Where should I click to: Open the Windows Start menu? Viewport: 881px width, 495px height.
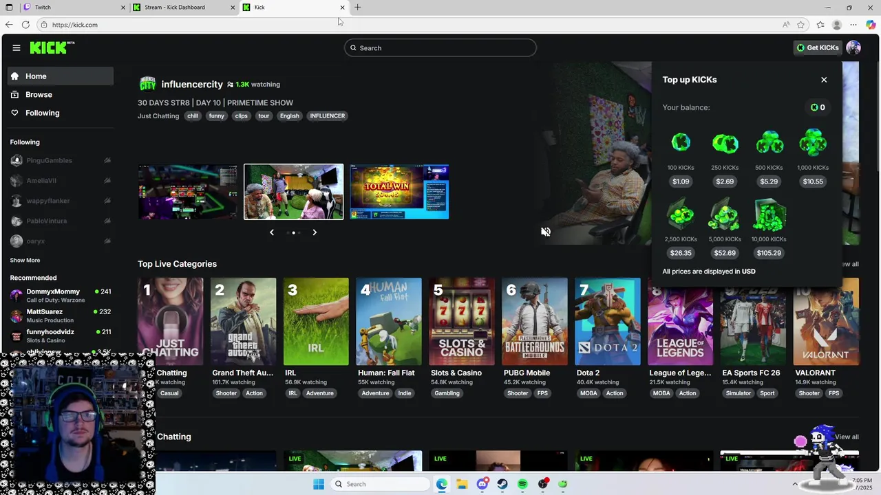(318, 484)
